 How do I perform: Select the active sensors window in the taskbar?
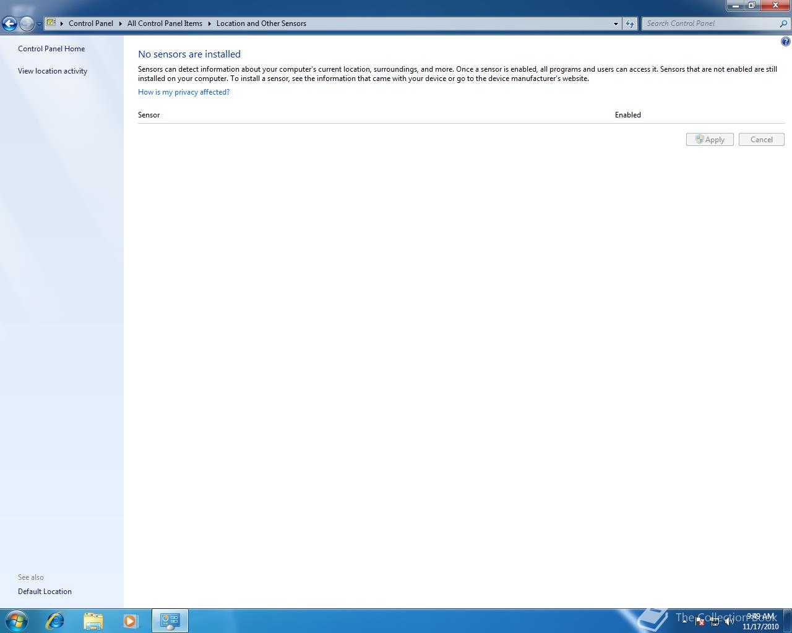click(170, 620)
